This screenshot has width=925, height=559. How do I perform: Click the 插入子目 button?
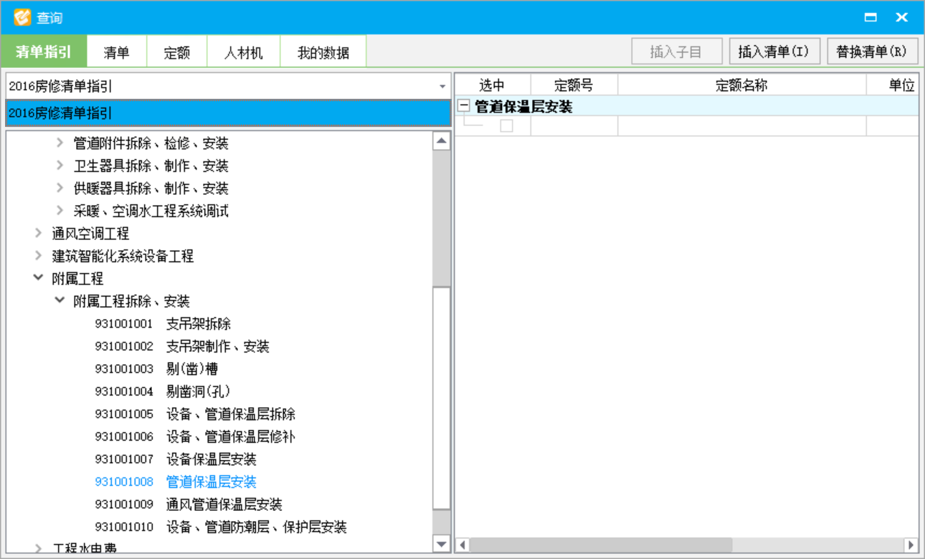click(675, 52)
